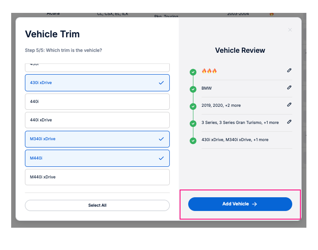Image resolution: width=318 pixels, height=250 pixels.
Task: Click the 430i xDrive, M340i summary text
Action: point(235,140)
